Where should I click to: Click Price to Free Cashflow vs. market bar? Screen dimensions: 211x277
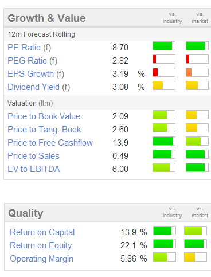point(197,141)
